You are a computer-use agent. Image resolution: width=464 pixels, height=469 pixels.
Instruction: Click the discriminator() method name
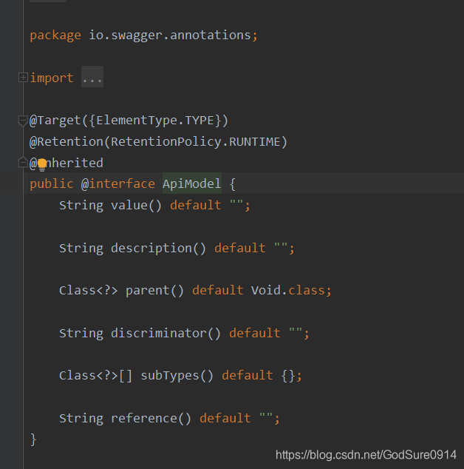click(x=166, y=333)
